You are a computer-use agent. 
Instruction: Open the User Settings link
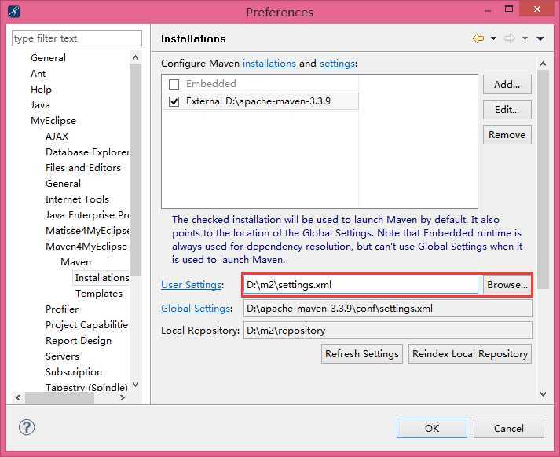pyautogui.click(x=191, y=285)
